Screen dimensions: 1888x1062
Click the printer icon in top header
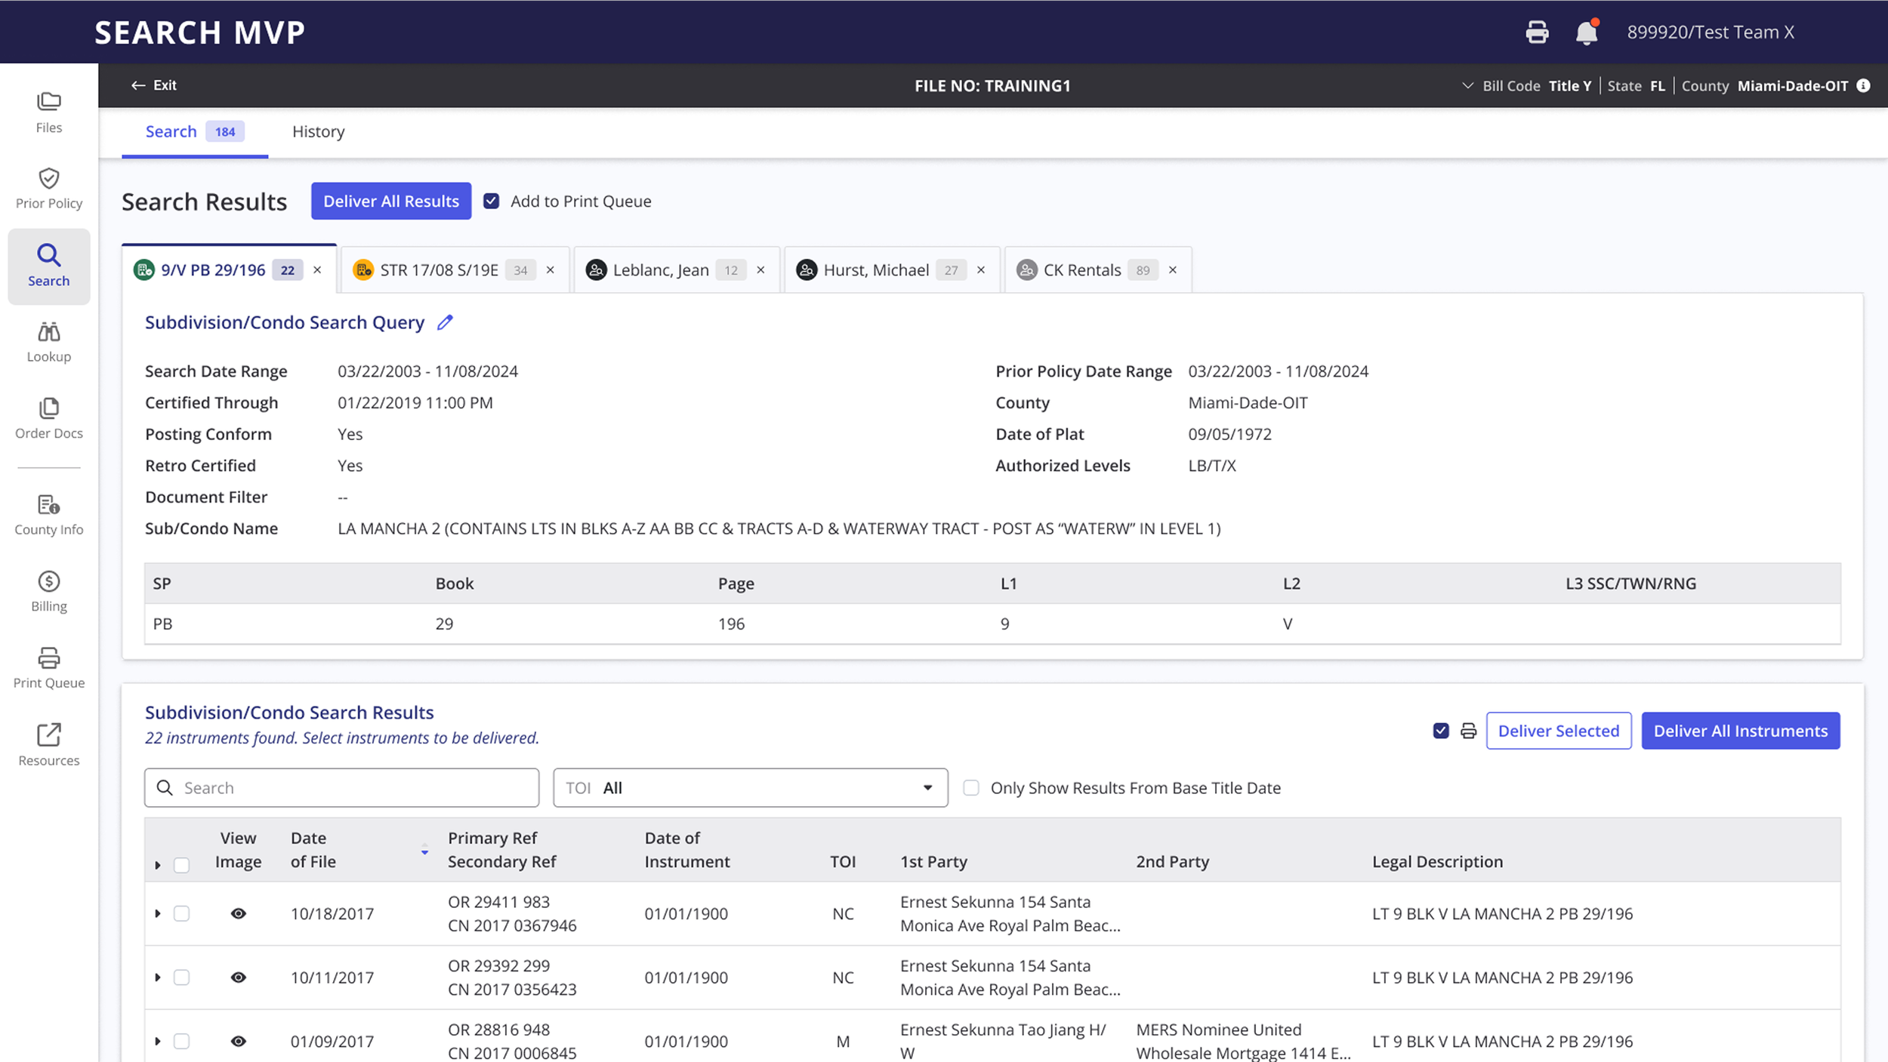click(x=1537, y=32)
